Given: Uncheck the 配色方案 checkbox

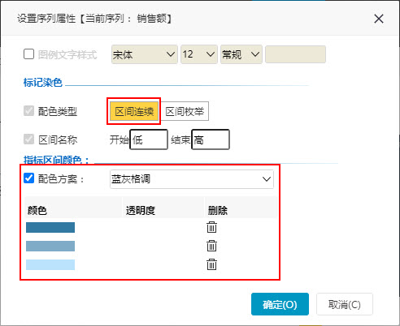Looking at the screenshot, I should click(28, 178).
